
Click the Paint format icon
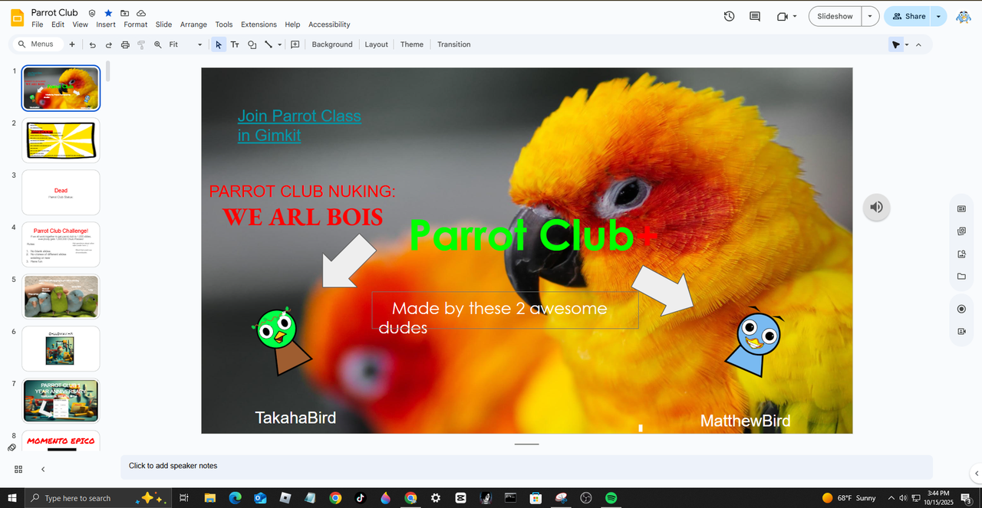[x=141, y=44]
